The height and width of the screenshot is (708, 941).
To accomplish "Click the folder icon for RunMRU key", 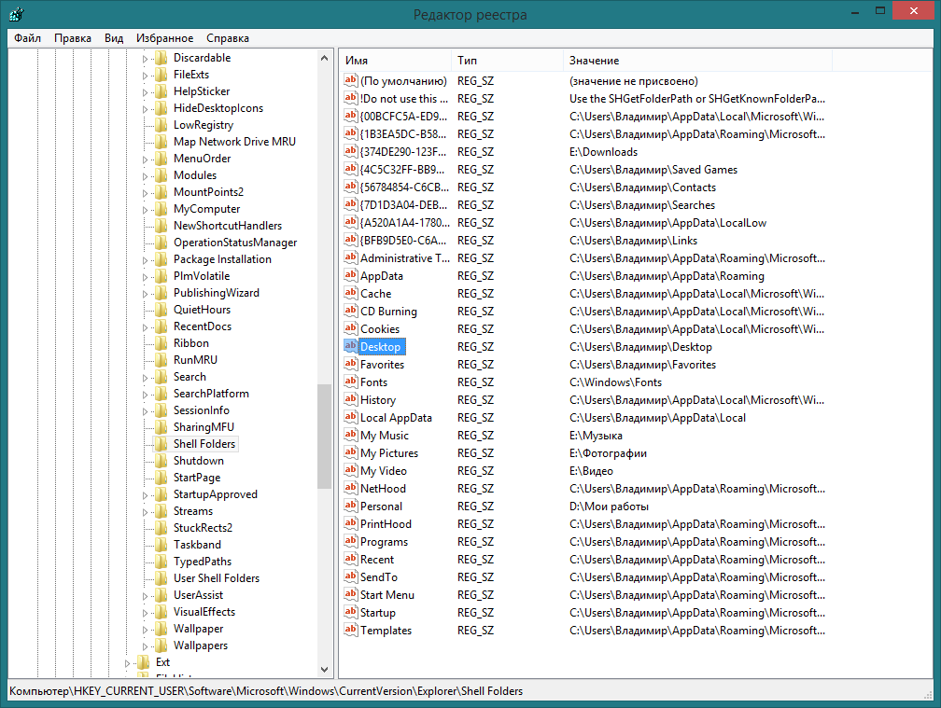I will [x=162, y=360].
